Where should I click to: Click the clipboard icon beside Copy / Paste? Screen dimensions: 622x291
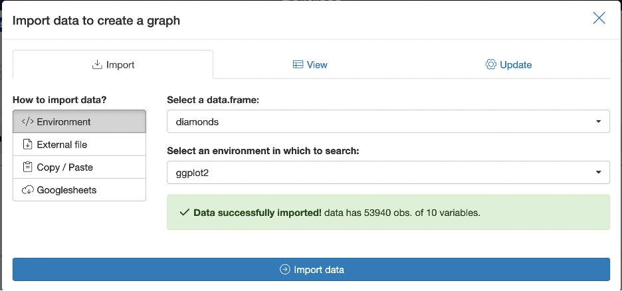[x=27, y=167]
